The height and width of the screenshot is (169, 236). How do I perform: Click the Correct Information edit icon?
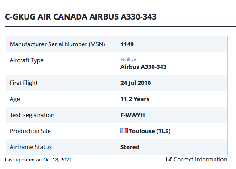pos(169,159)
